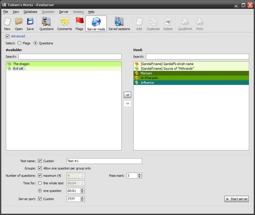
Task: Click the Available Search field
Action: [70, 56]
